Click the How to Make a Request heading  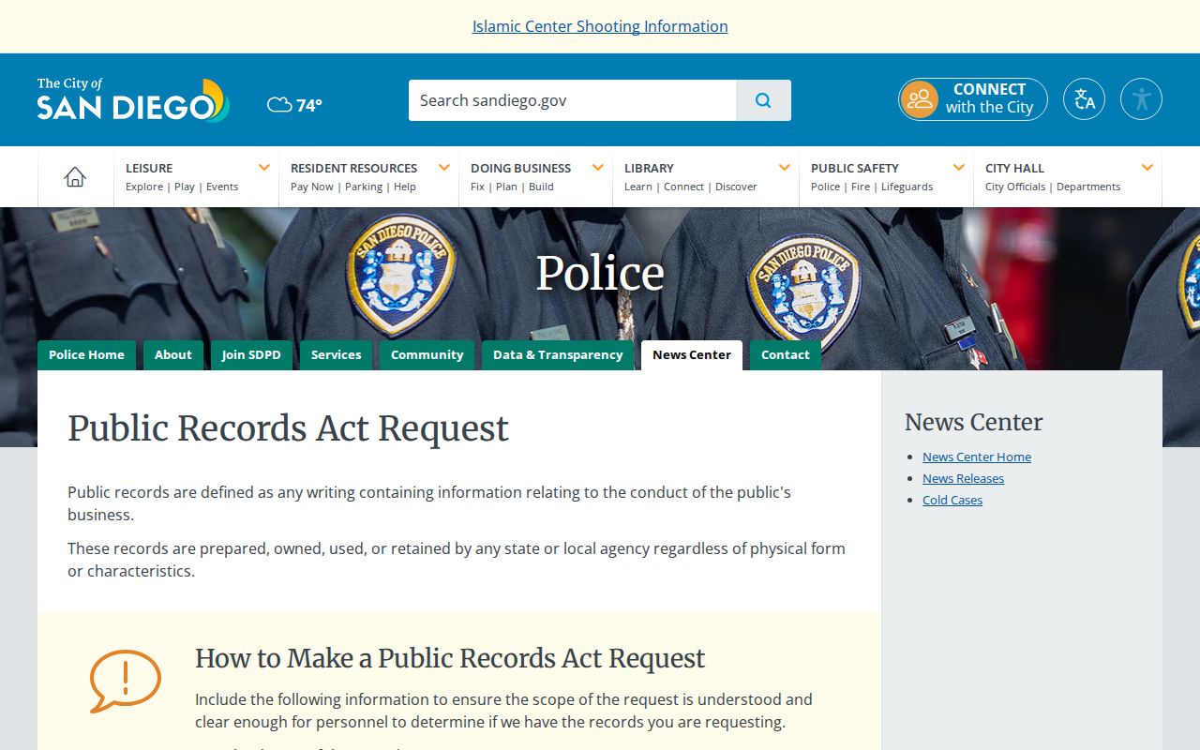pos(450,658)
